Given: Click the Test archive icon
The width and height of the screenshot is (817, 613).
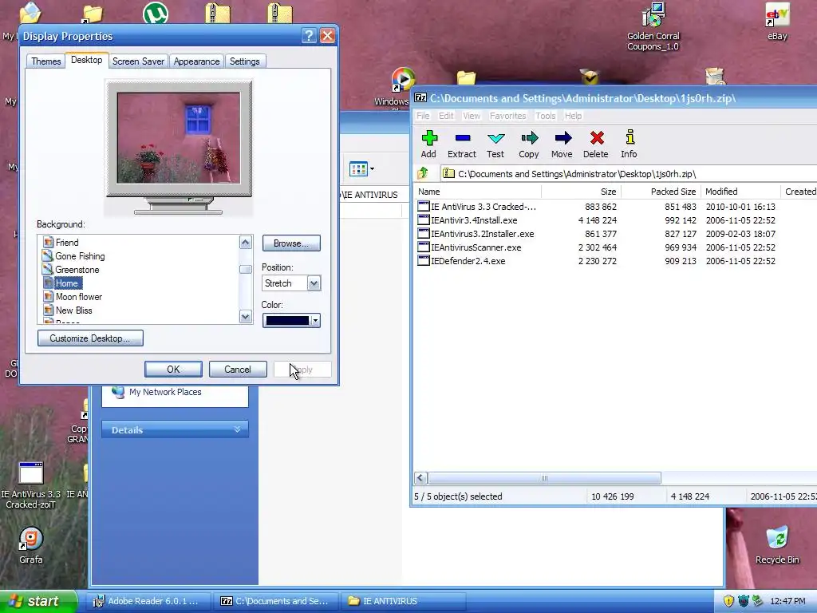Looking at the screenshot, I should (495, 138).
